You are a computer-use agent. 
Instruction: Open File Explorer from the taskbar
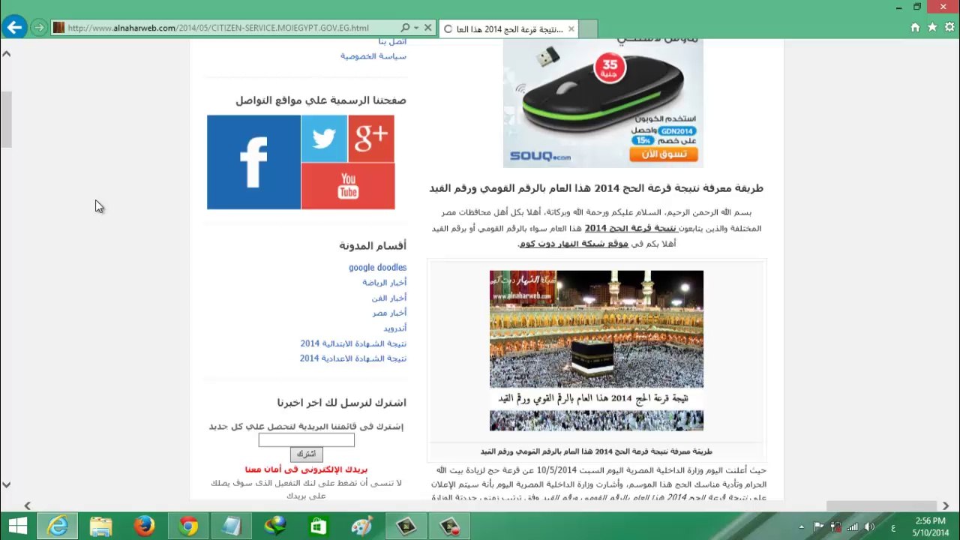[100, 526]
